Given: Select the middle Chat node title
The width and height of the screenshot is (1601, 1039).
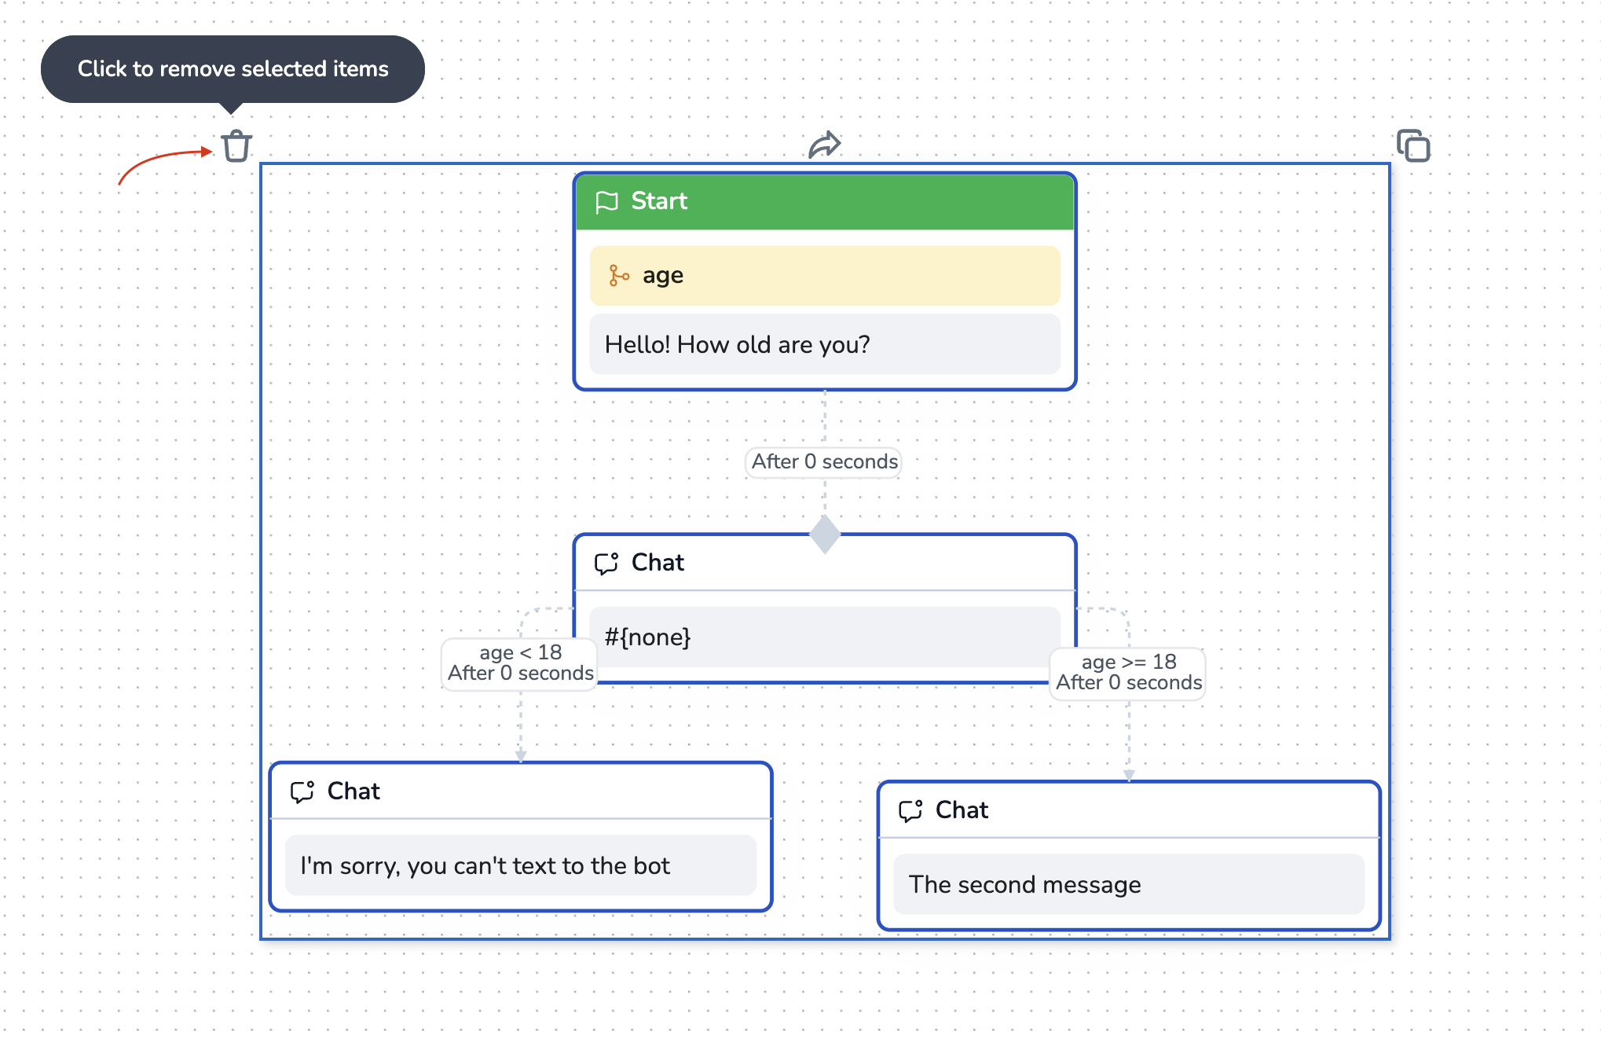Looking at the screenshot, I should 658,563.
